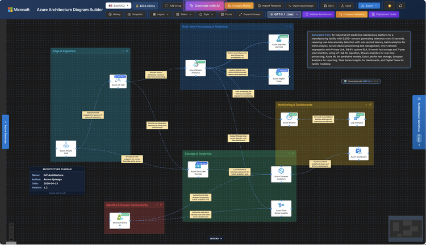Click the Storage & Analytics group pencil edit icon

289,154
